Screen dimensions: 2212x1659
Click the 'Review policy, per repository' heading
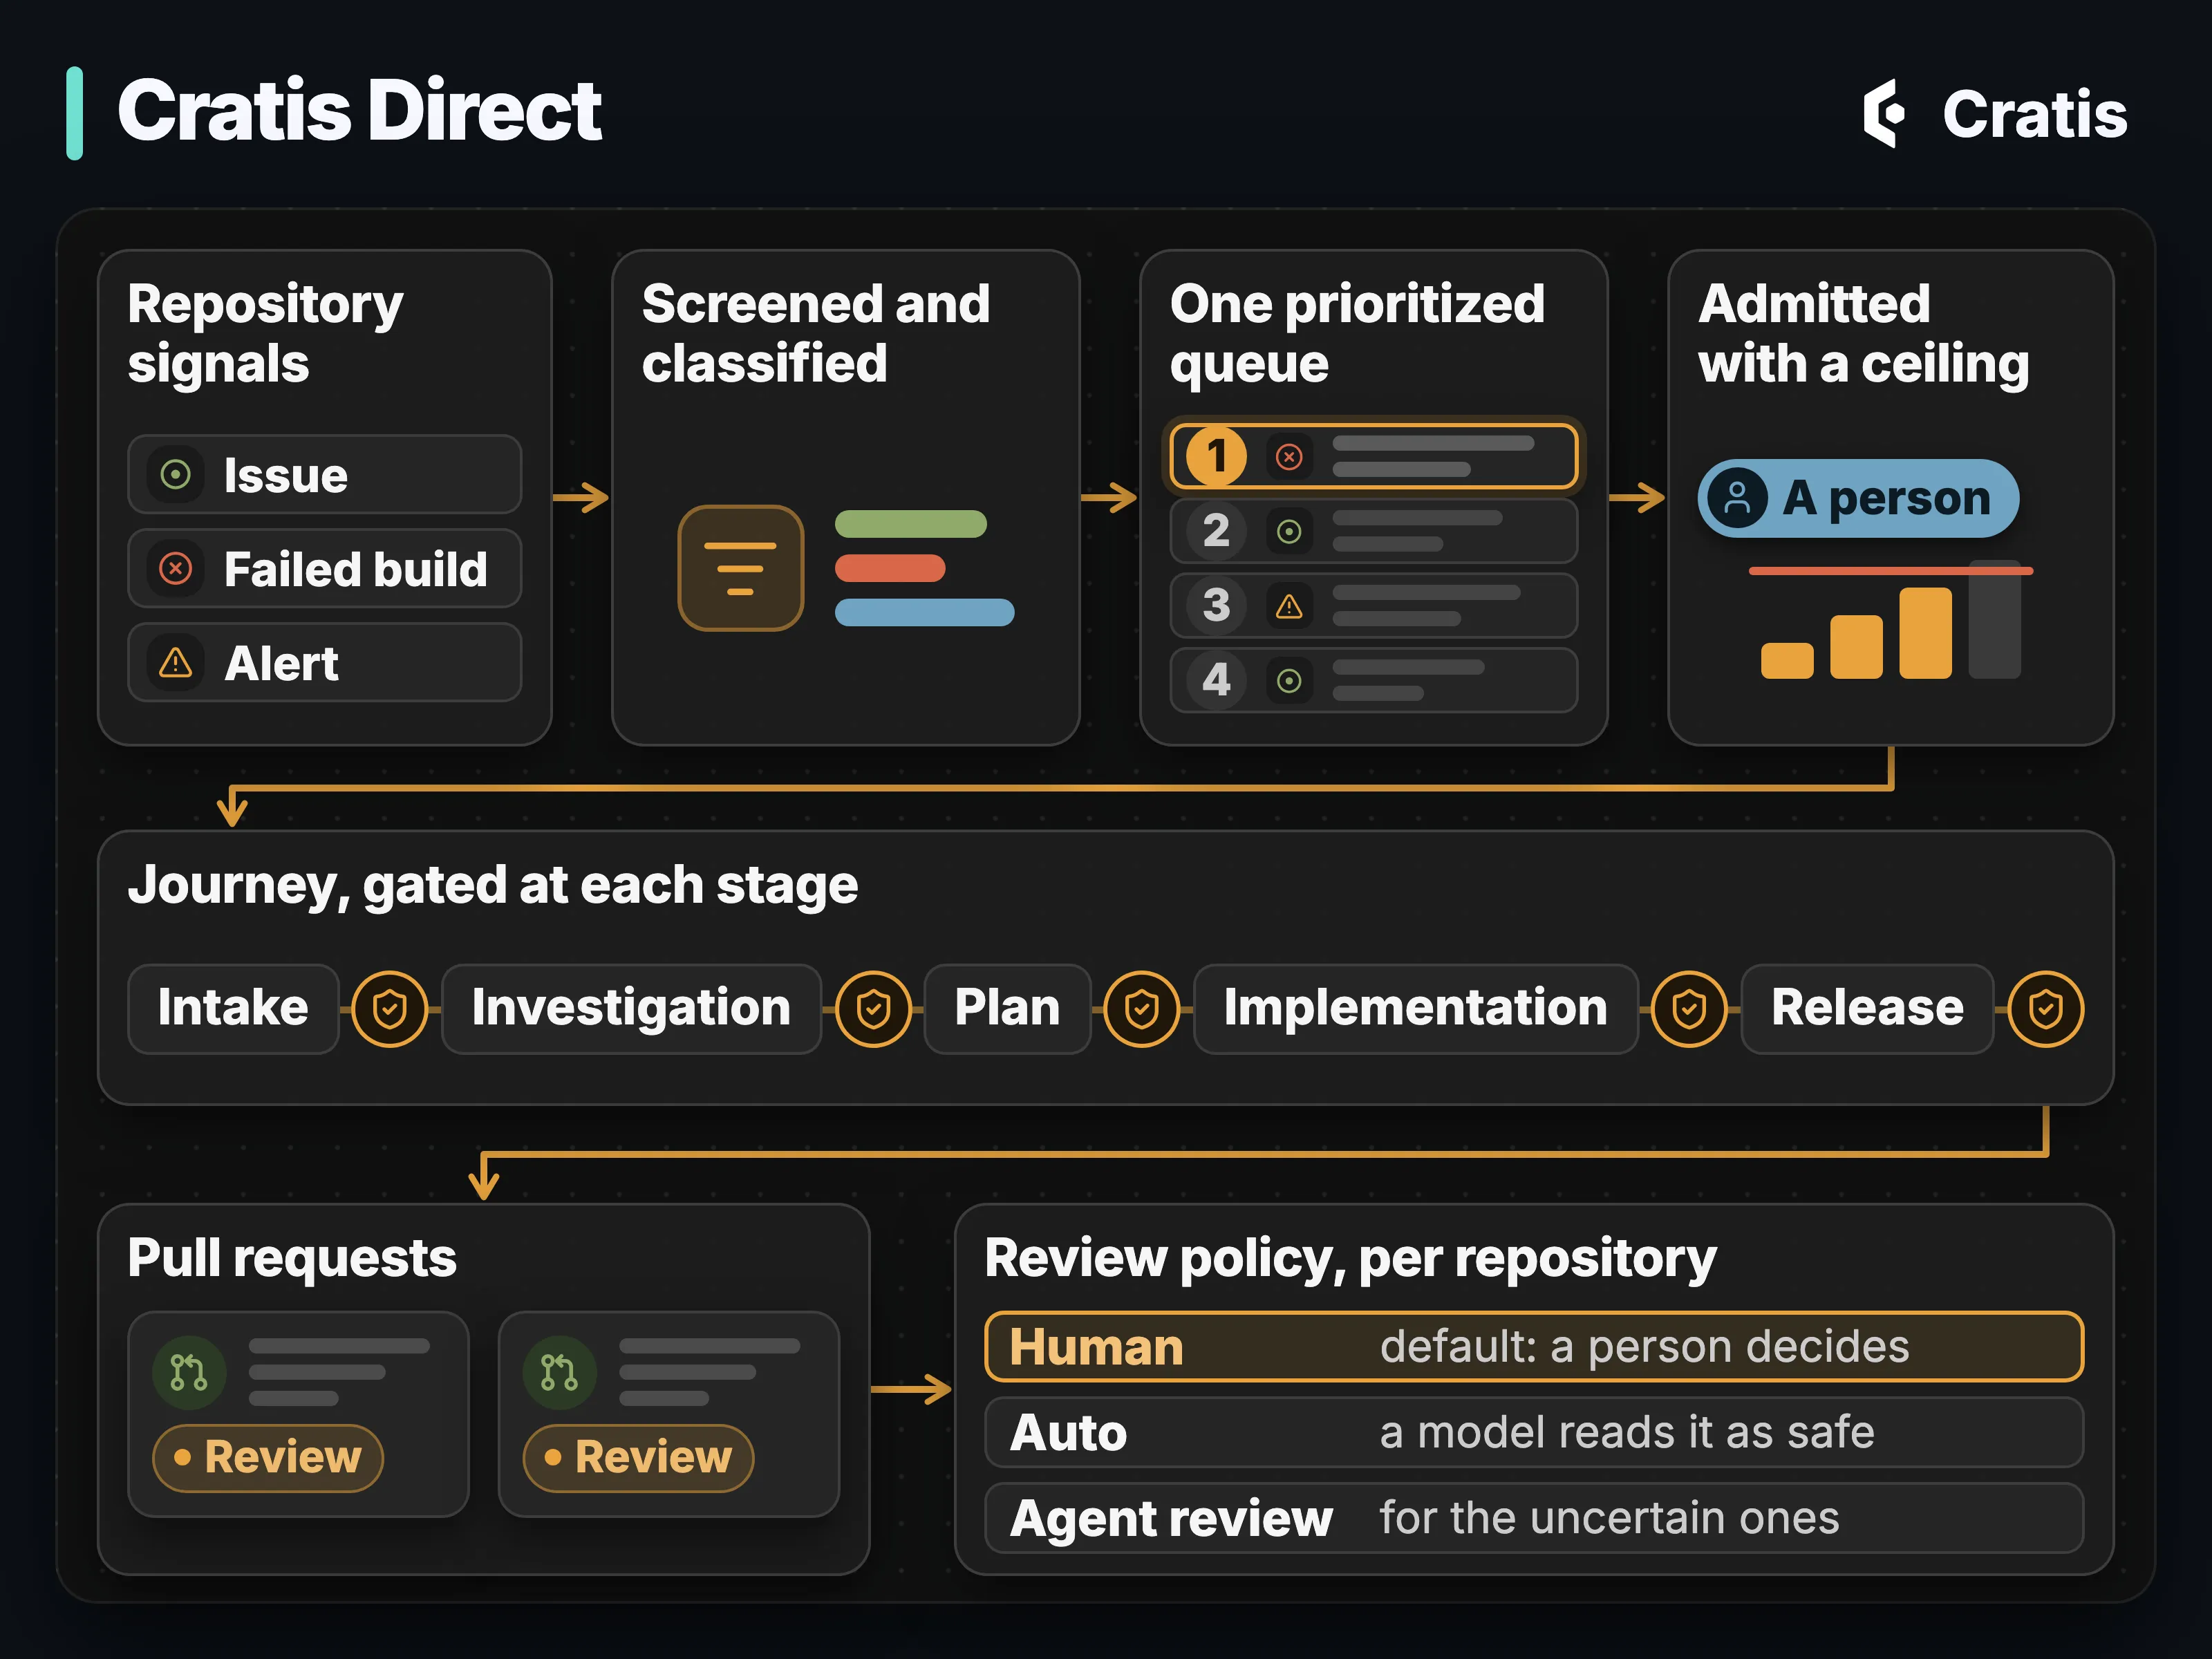click(1350, 1259)
